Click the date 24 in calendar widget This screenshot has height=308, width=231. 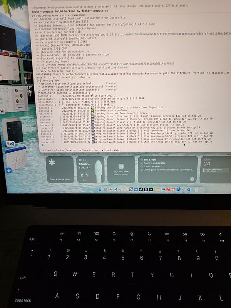click(x=207, y=164)
